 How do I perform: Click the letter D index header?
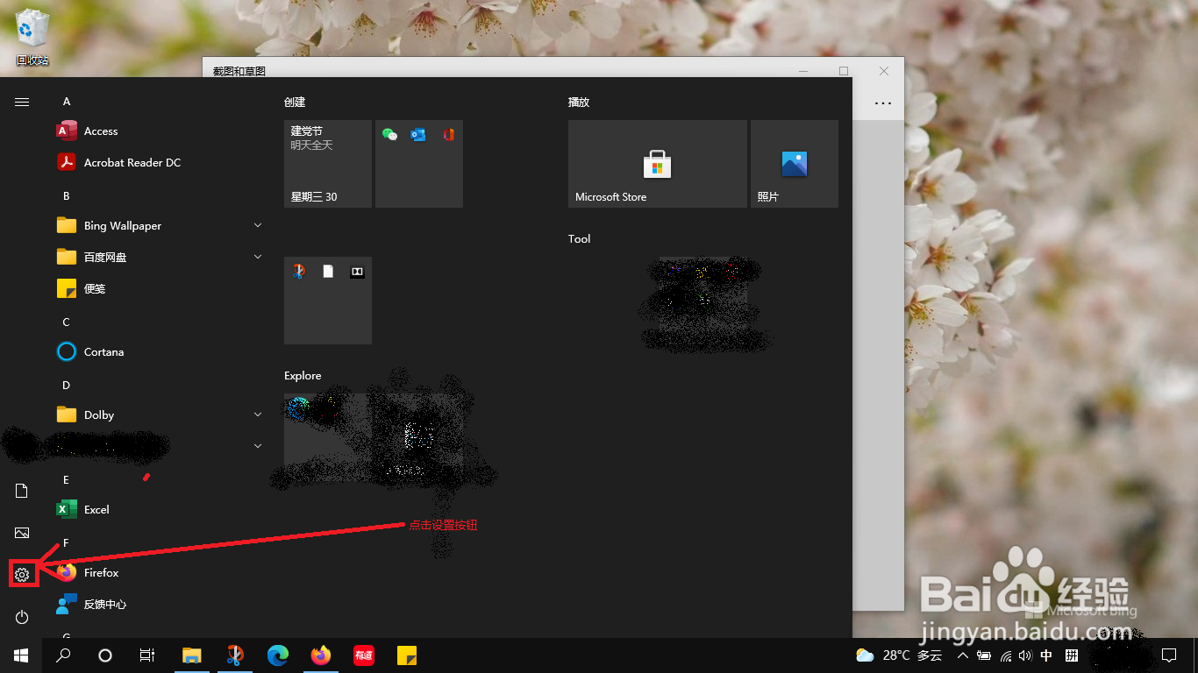(x=66, y=385)
